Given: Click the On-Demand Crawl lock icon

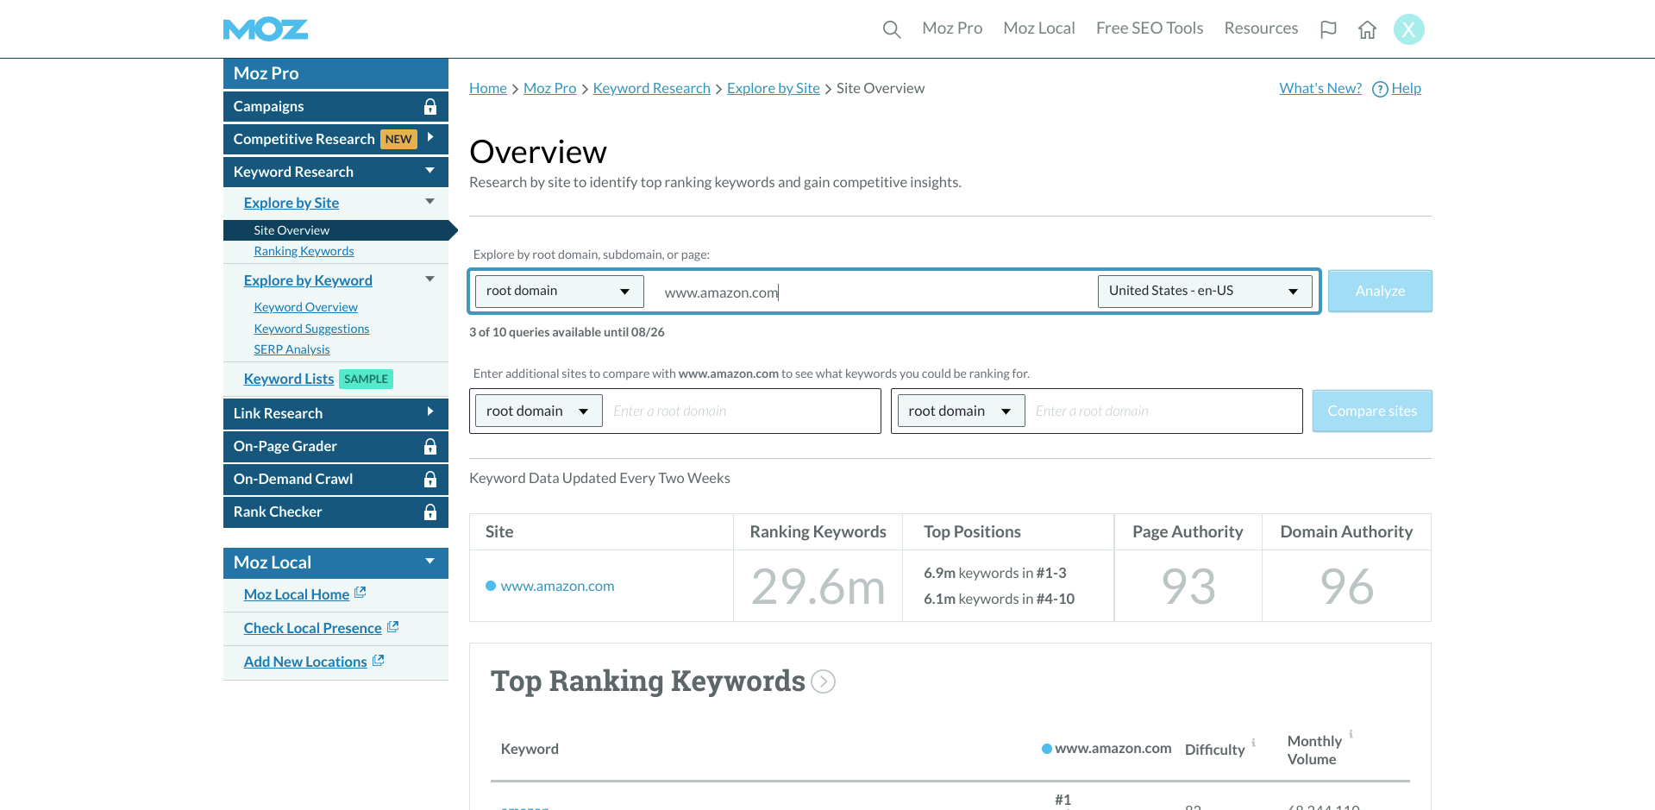Looking at the screenshot, I should [x=430, y=479].
